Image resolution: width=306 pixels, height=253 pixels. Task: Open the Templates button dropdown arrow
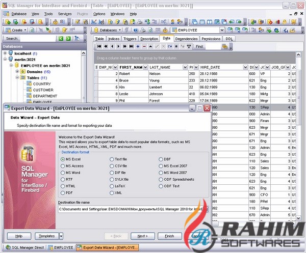pos(61,236)
